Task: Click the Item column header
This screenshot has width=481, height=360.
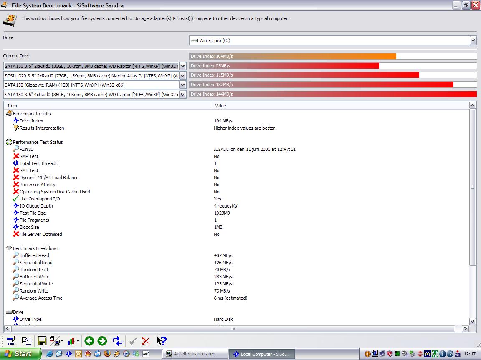Action: pyautogui.click(x=107, y=106)
